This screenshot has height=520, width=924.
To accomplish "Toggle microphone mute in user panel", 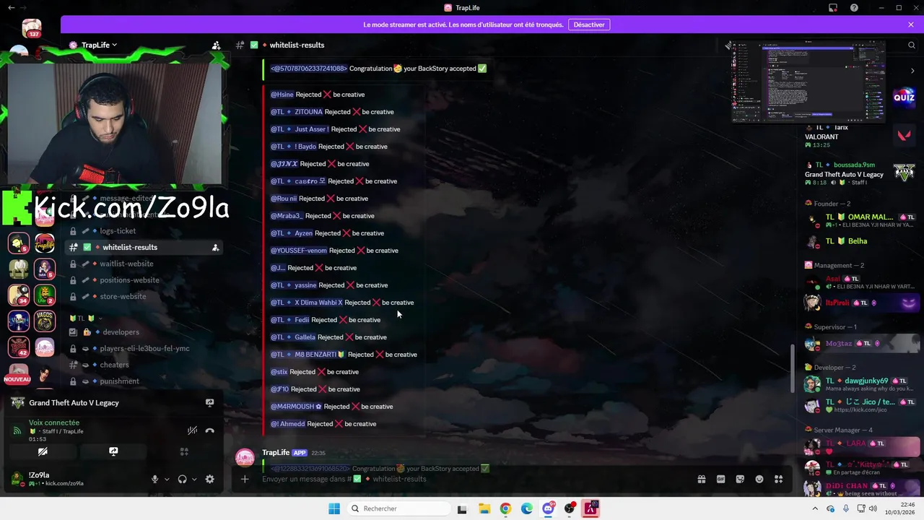I will click(x=154, y=479).
